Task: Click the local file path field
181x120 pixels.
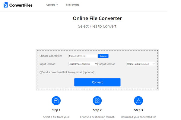Action: coord(83,56)
